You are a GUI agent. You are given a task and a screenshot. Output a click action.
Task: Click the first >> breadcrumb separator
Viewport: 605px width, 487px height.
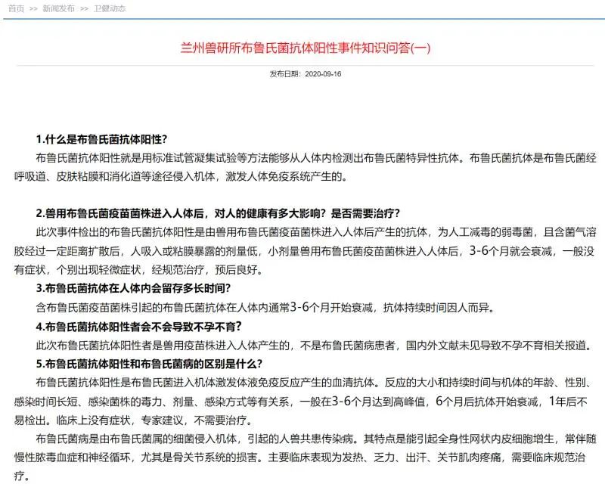coord(33,8)
